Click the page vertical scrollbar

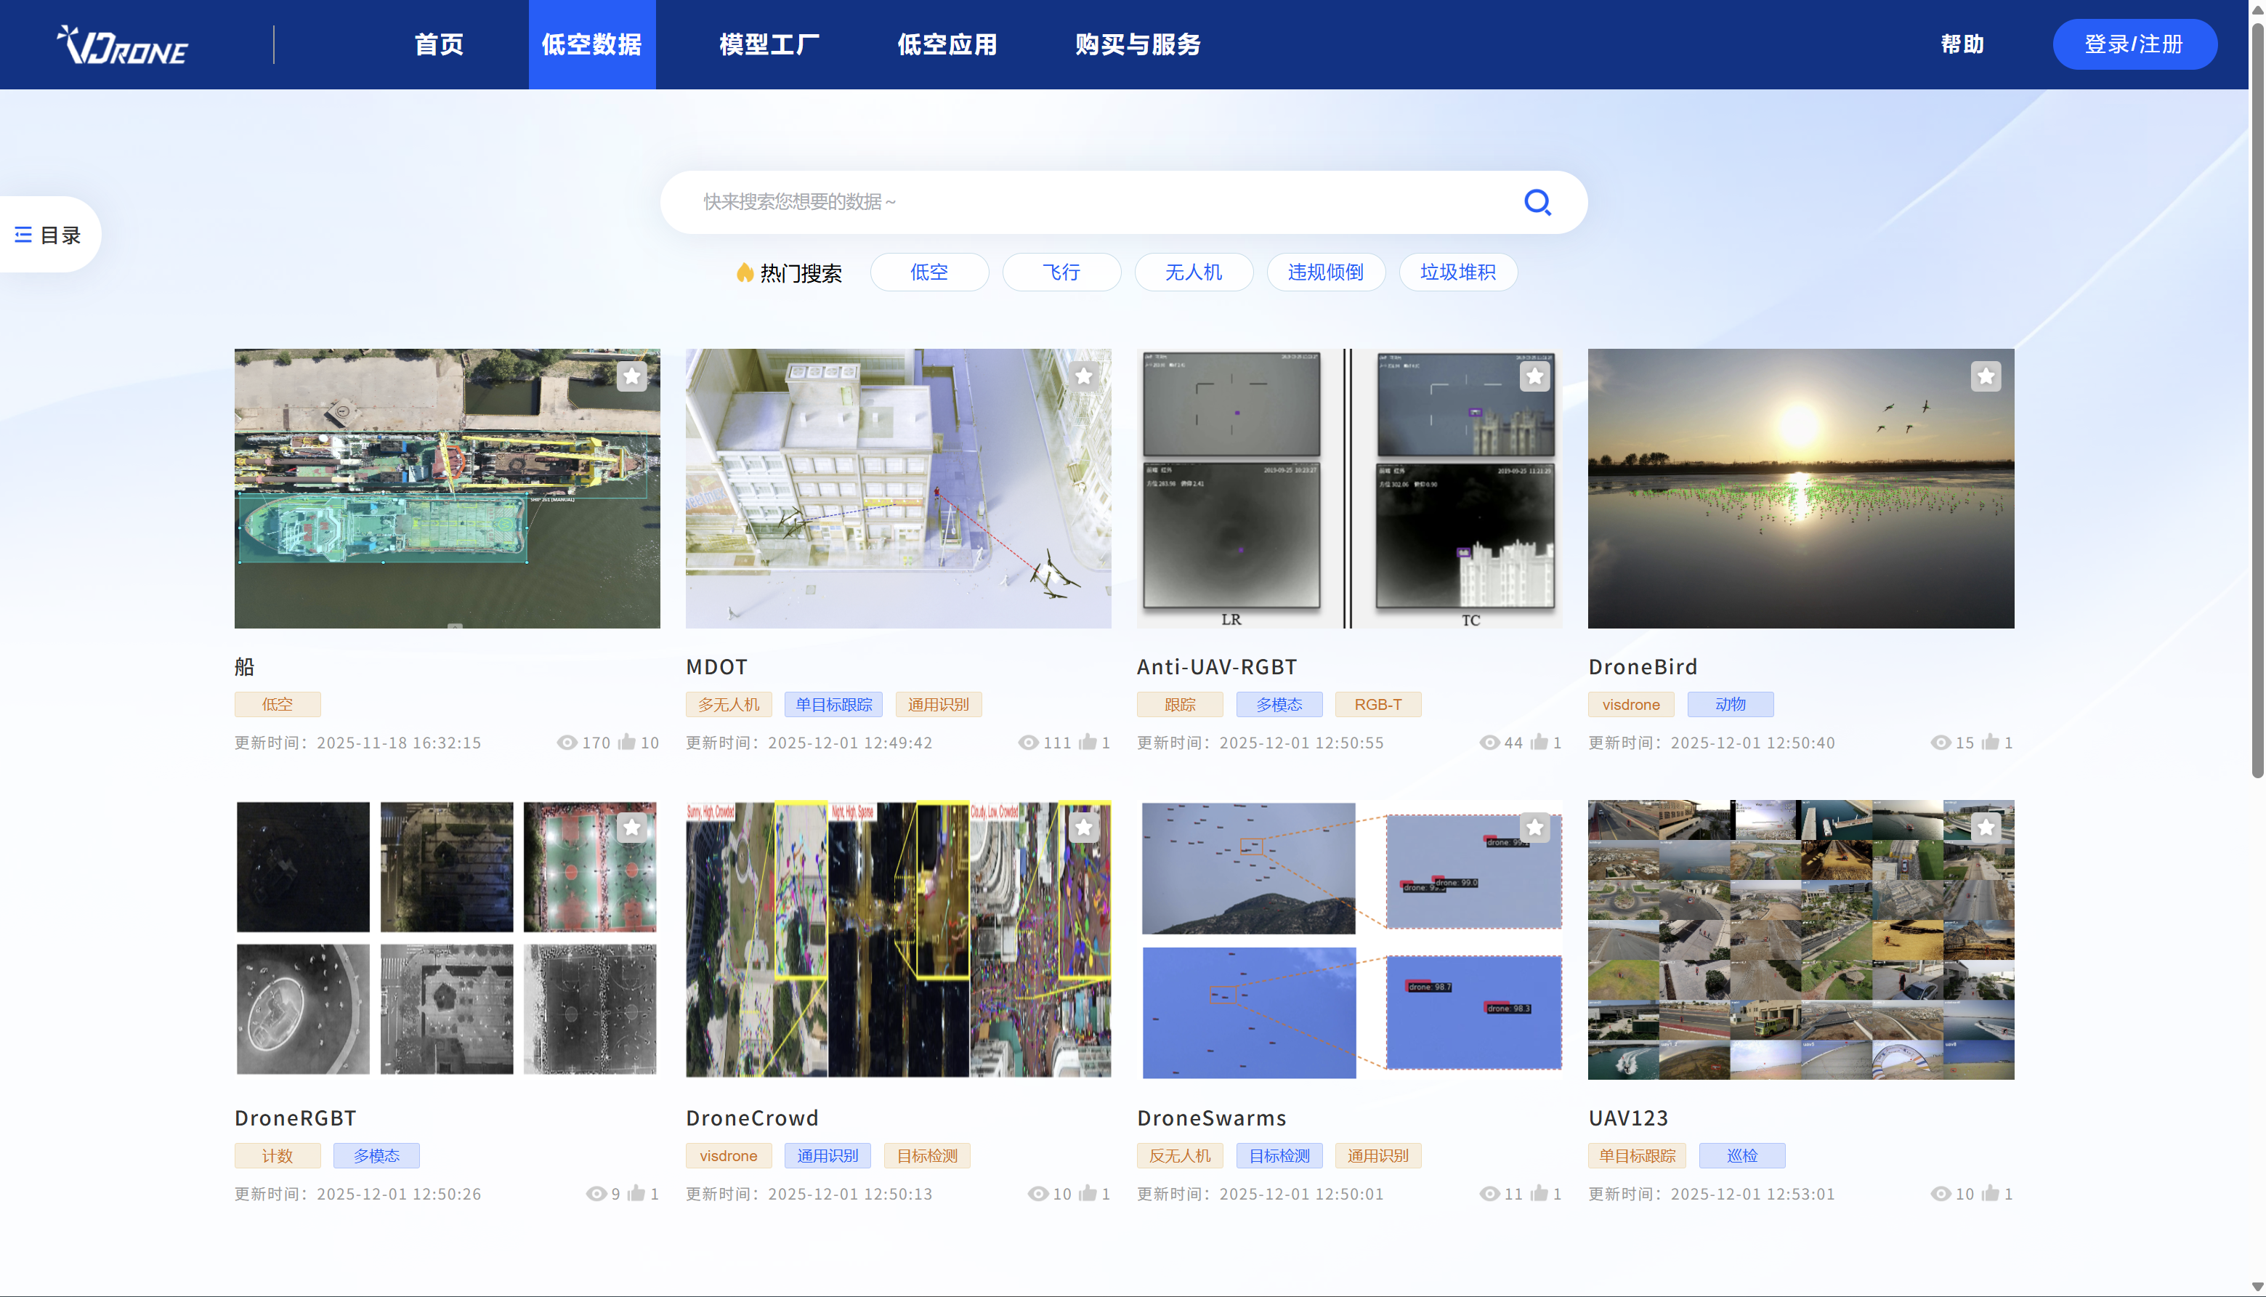coord(2257,401)
